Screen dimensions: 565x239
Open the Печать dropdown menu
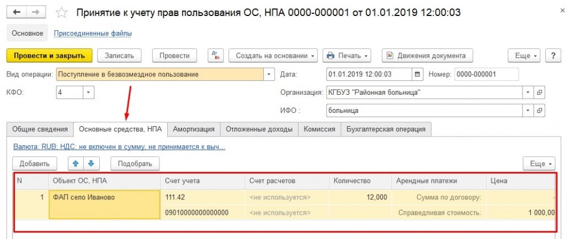[347, 56]
